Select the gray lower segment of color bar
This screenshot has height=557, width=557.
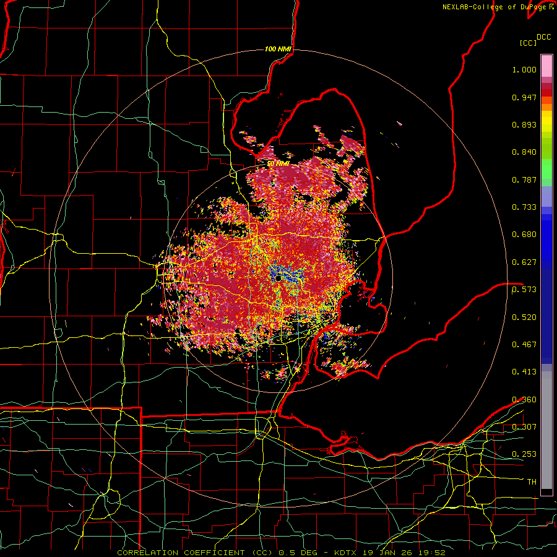546,430
